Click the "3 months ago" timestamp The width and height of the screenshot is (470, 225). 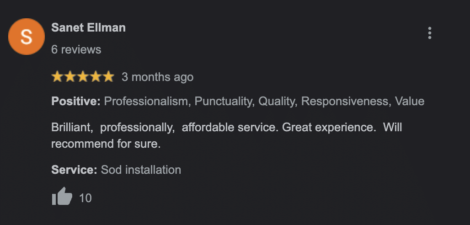point(157,77)
